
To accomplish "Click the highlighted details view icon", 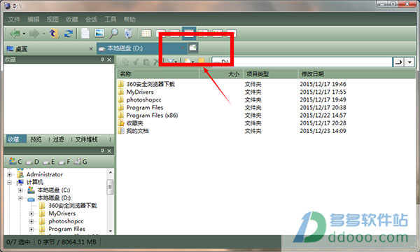I will (189, 33).
